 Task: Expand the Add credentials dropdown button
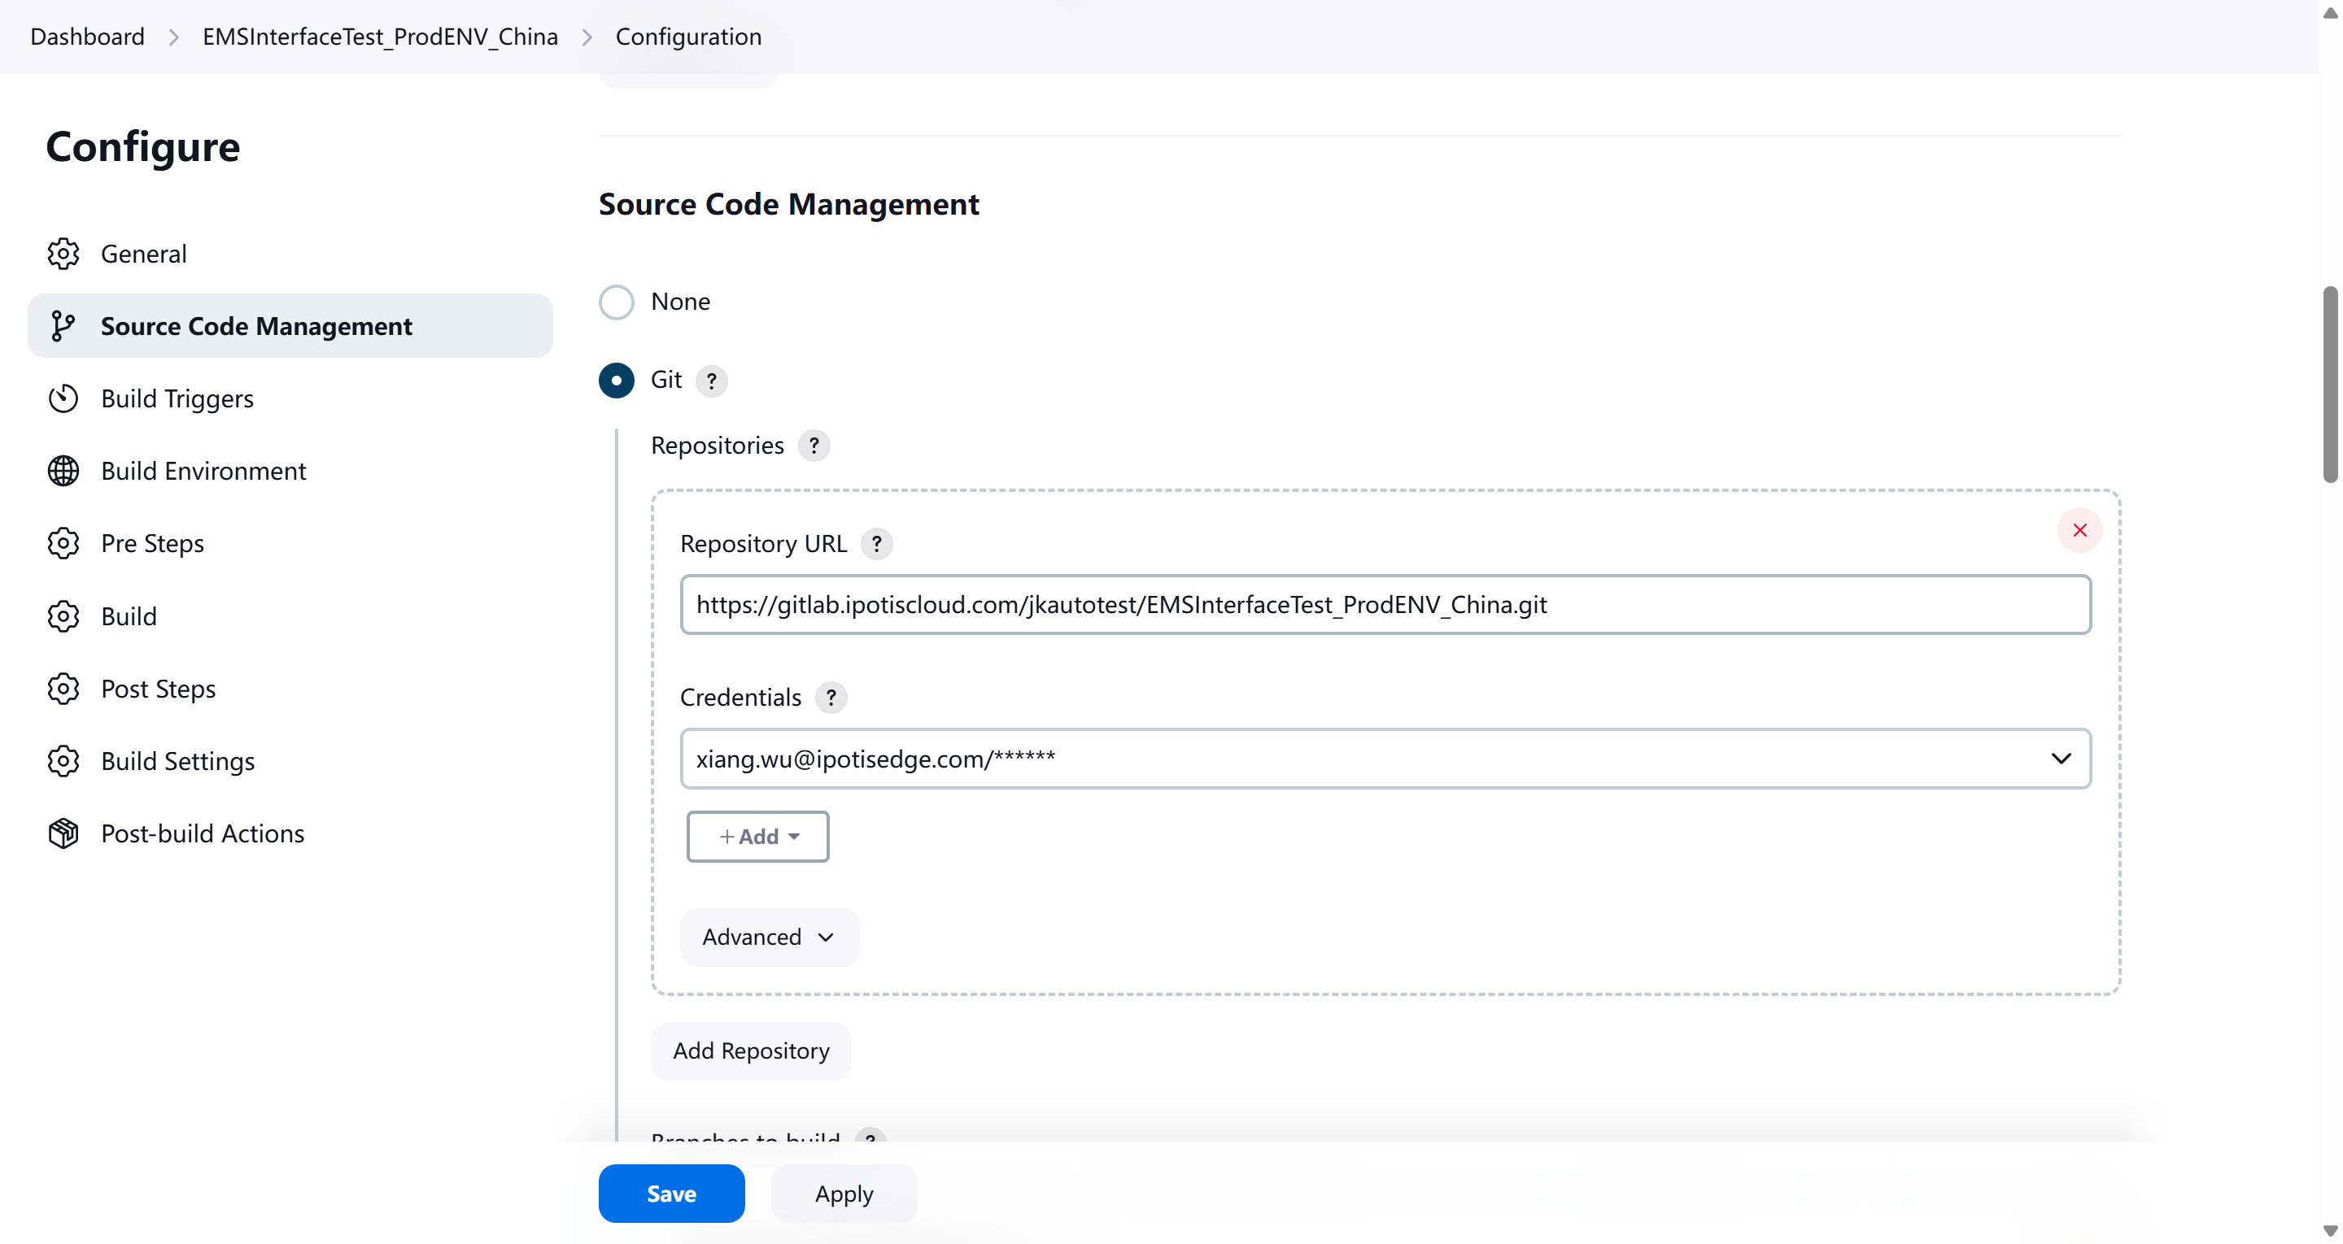[757, 837]
